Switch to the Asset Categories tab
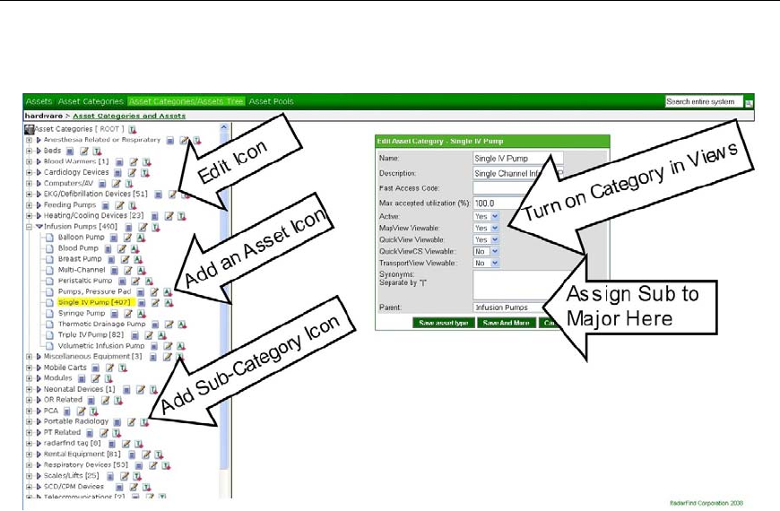 91,101
